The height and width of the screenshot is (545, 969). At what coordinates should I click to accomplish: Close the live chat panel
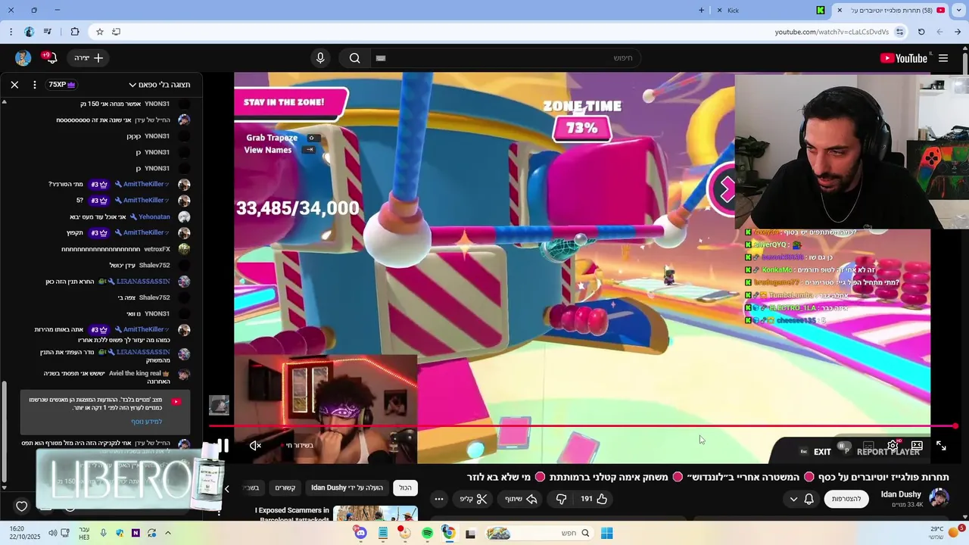[14, 85]
